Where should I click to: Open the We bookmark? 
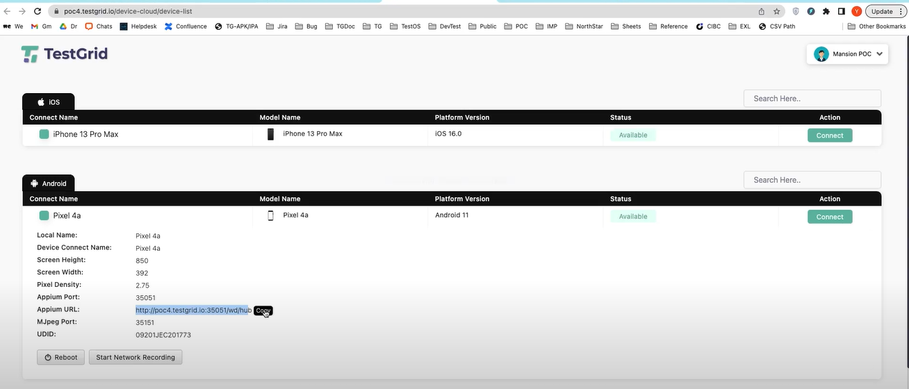13,26
